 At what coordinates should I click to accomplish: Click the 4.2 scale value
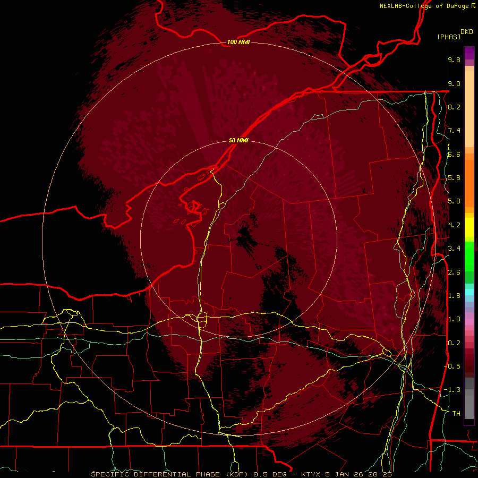(x=454, y=225)
